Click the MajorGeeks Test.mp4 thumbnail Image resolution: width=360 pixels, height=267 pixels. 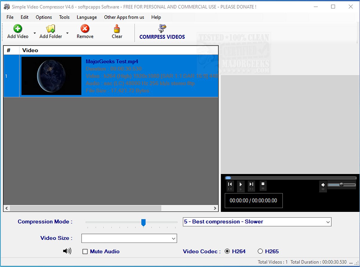(x=51, y=76)
